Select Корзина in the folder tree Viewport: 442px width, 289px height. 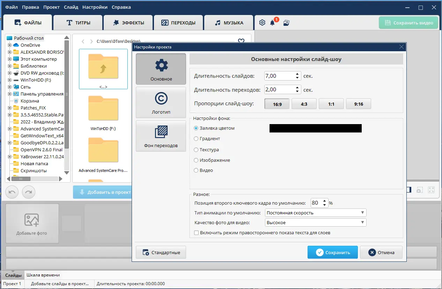point(30,101)
